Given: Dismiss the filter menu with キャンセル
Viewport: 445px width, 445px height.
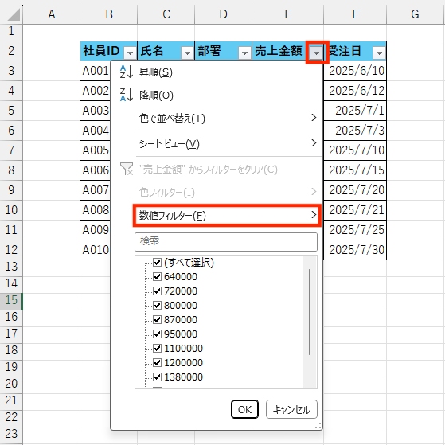Looking at the screenshot, I should click(291, 409).
